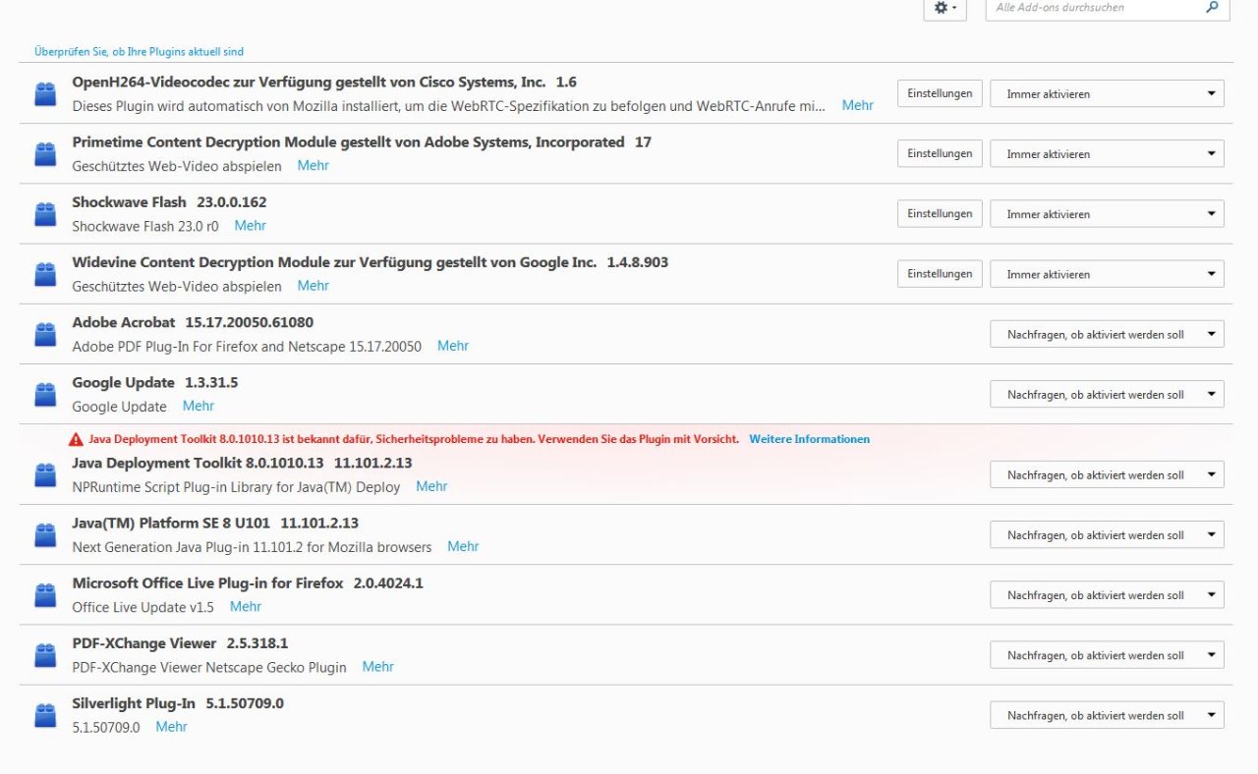Click the Widevine Content Decryption Module plugin icon

pos(45,274)
